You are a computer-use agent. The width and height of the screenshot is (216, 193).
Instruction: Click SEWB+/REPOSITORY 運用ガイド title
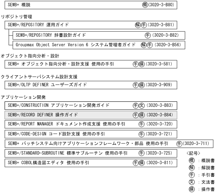(38, 25)
